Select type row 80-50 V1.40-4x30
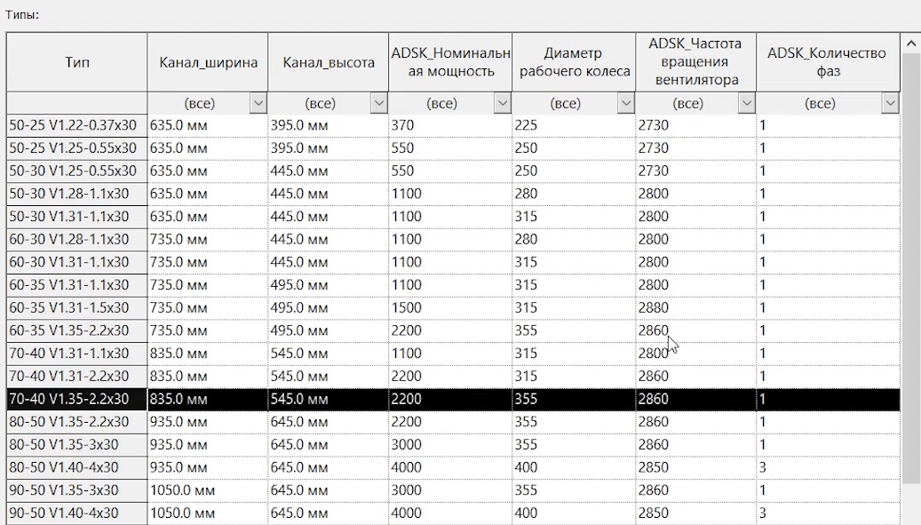This screenshot has width=921, height=525. tap(76, 467)
